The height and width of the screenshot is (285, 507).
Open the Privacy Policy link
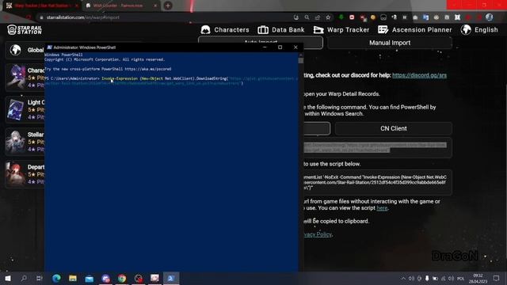pyautogui.click(x=318, y=234)
